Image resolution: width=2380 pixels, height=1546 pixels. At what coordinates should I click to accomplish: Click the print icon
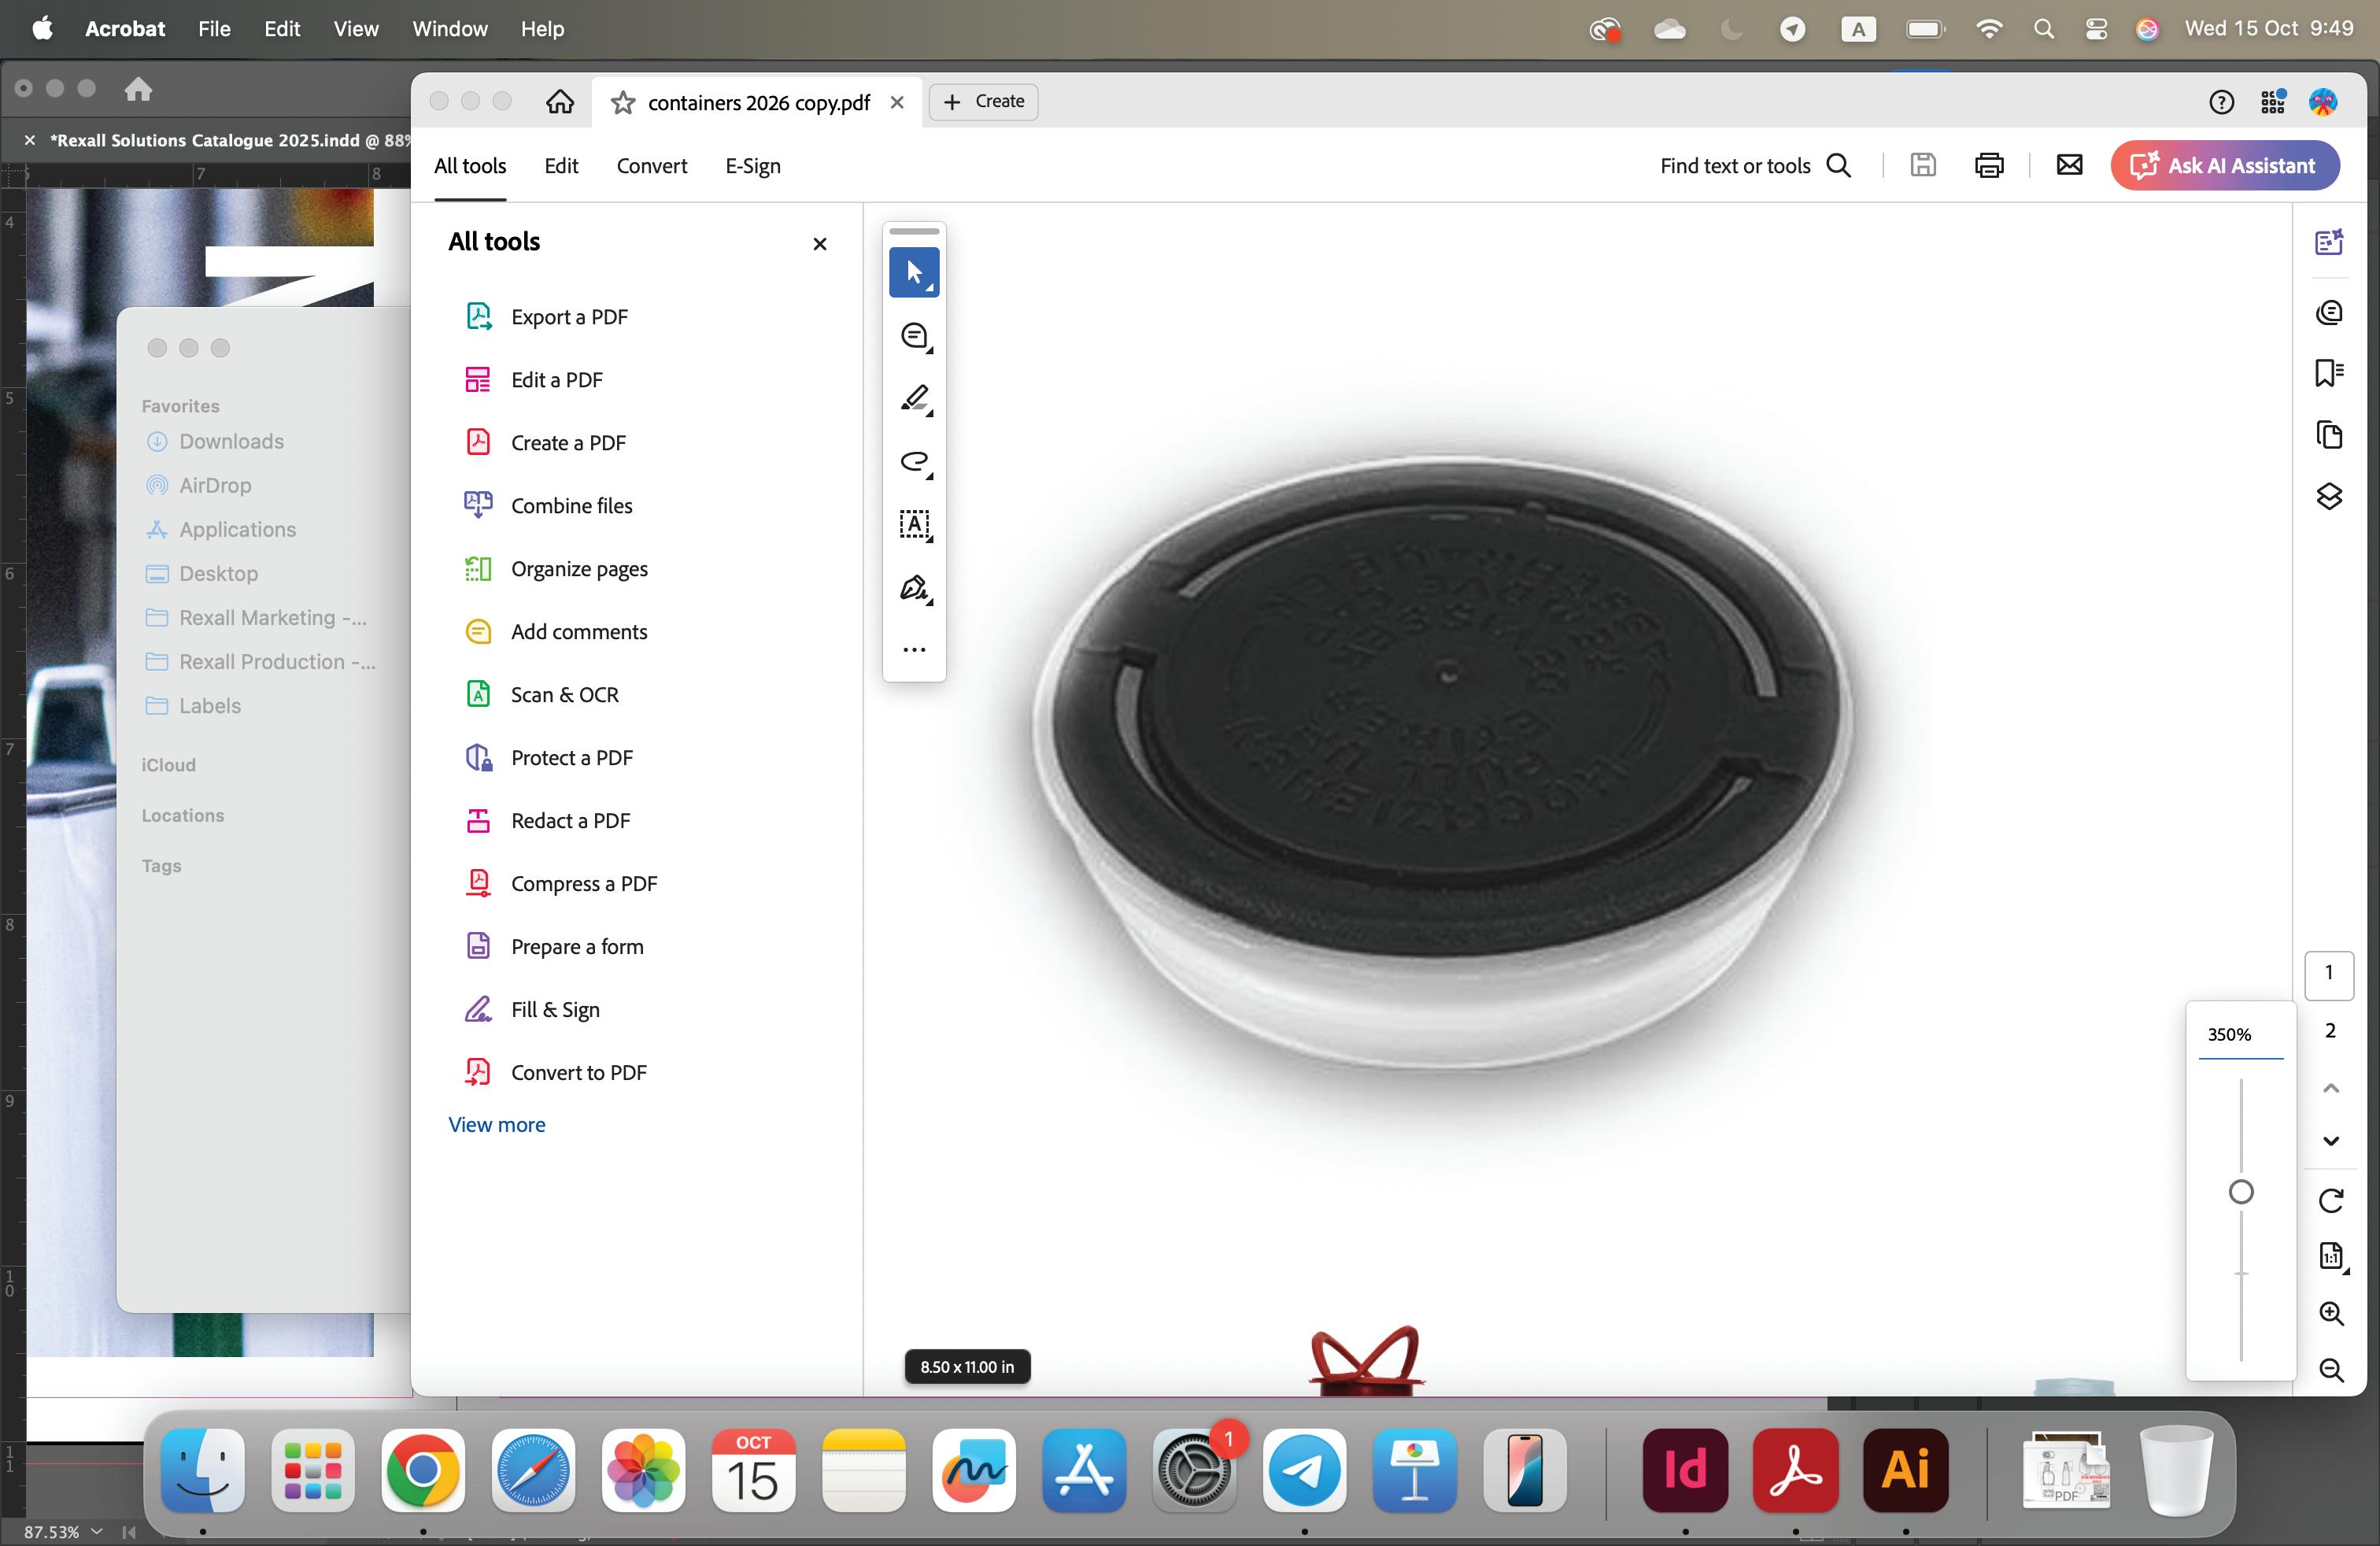(1989, 165)
